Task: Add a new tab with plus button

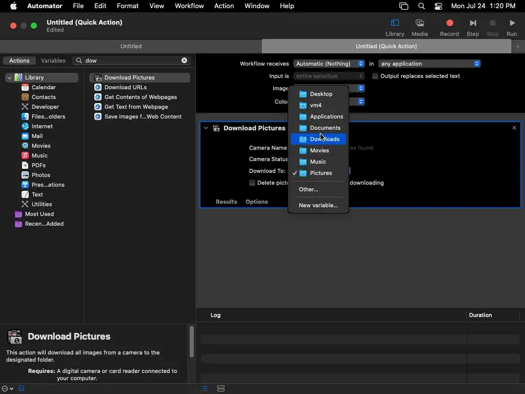Action: (x=518, y=47)
